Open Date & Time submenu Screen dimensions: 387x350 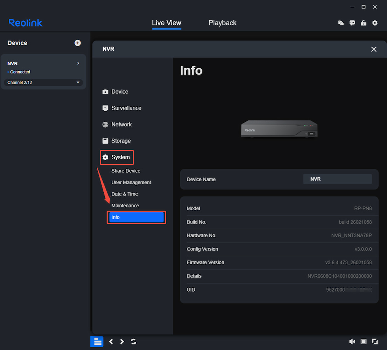[125, 194]
